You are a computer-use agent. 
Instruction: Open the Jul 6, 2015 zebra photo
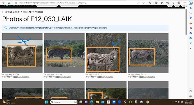[106, 53]
